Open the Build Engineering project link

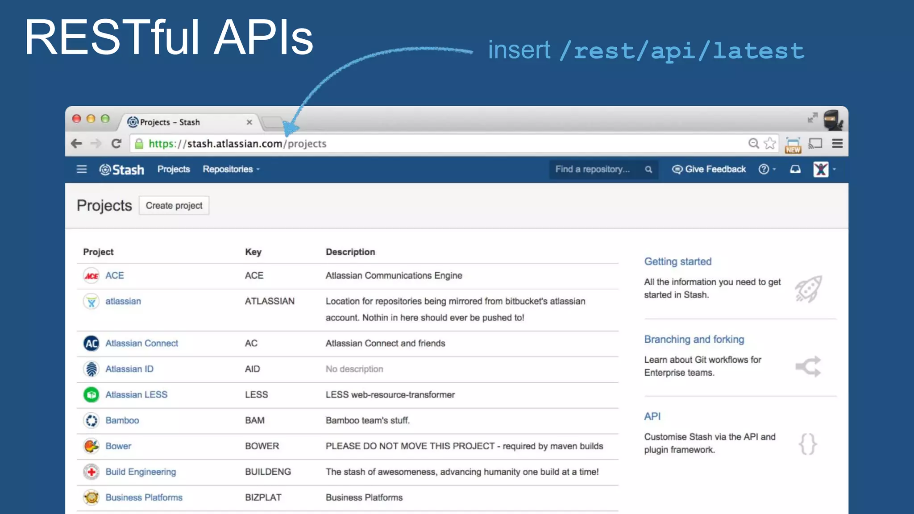(141, 472)
